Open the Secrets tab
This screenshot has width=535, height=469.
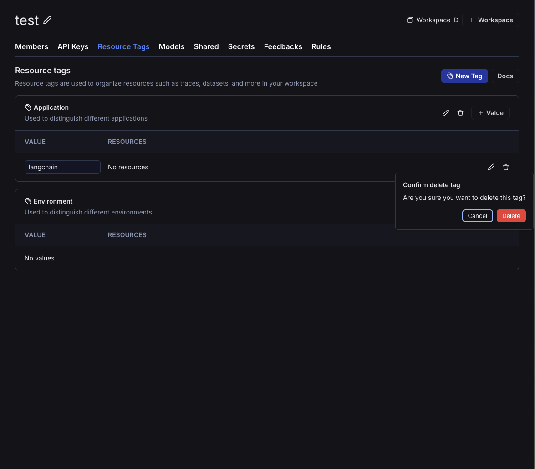coord(241,47)
